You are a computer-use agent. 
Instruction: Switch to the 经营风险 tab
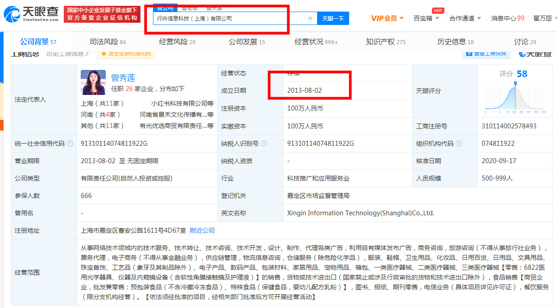[177, 42]
